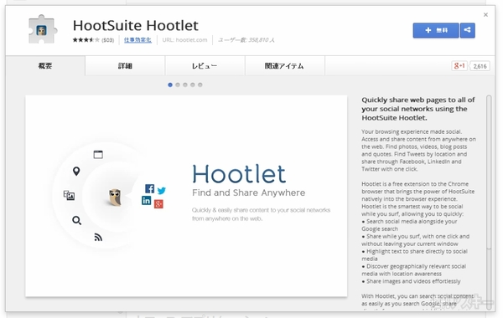
Task: Click the ユーザー数 358,810人 user count
Action: 246,40
